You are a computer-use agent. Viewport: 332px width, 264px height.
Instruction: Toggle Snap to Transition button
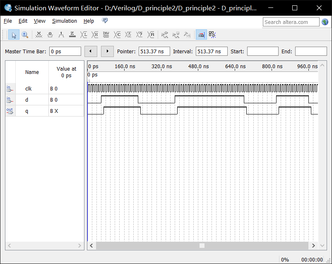(x=212, y=35)
